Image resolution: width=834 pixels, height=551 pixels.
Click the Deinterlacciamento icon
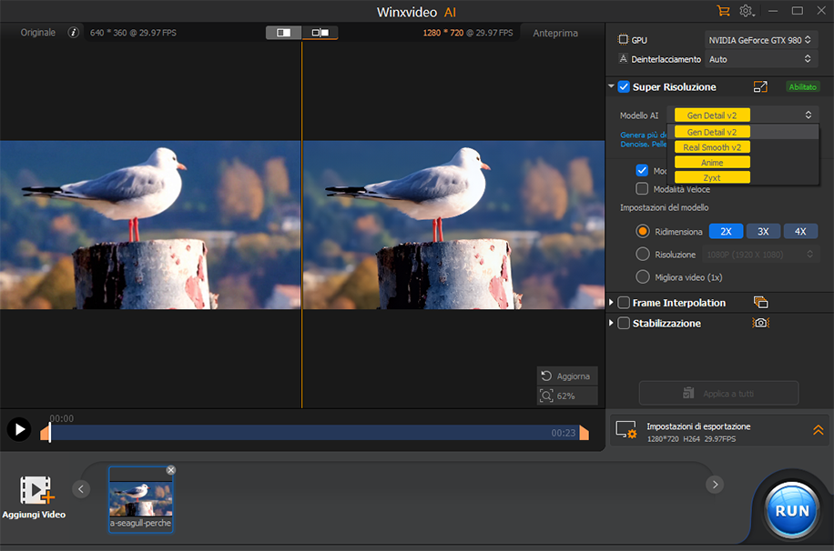[623, 58]
